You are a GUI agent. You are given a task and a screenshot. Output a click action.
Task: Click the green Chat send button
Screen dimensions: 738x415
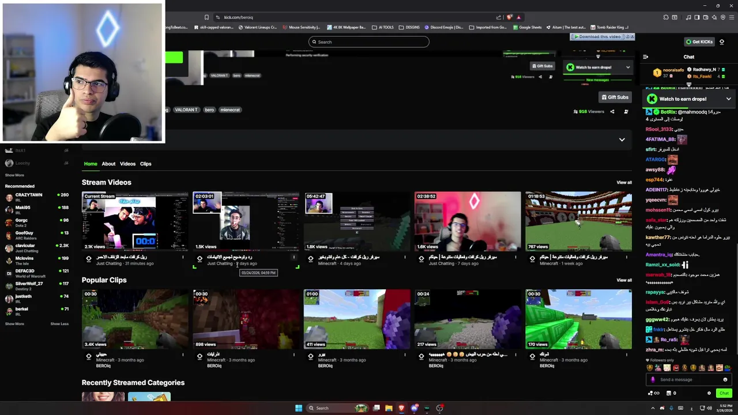pos(724,394)
